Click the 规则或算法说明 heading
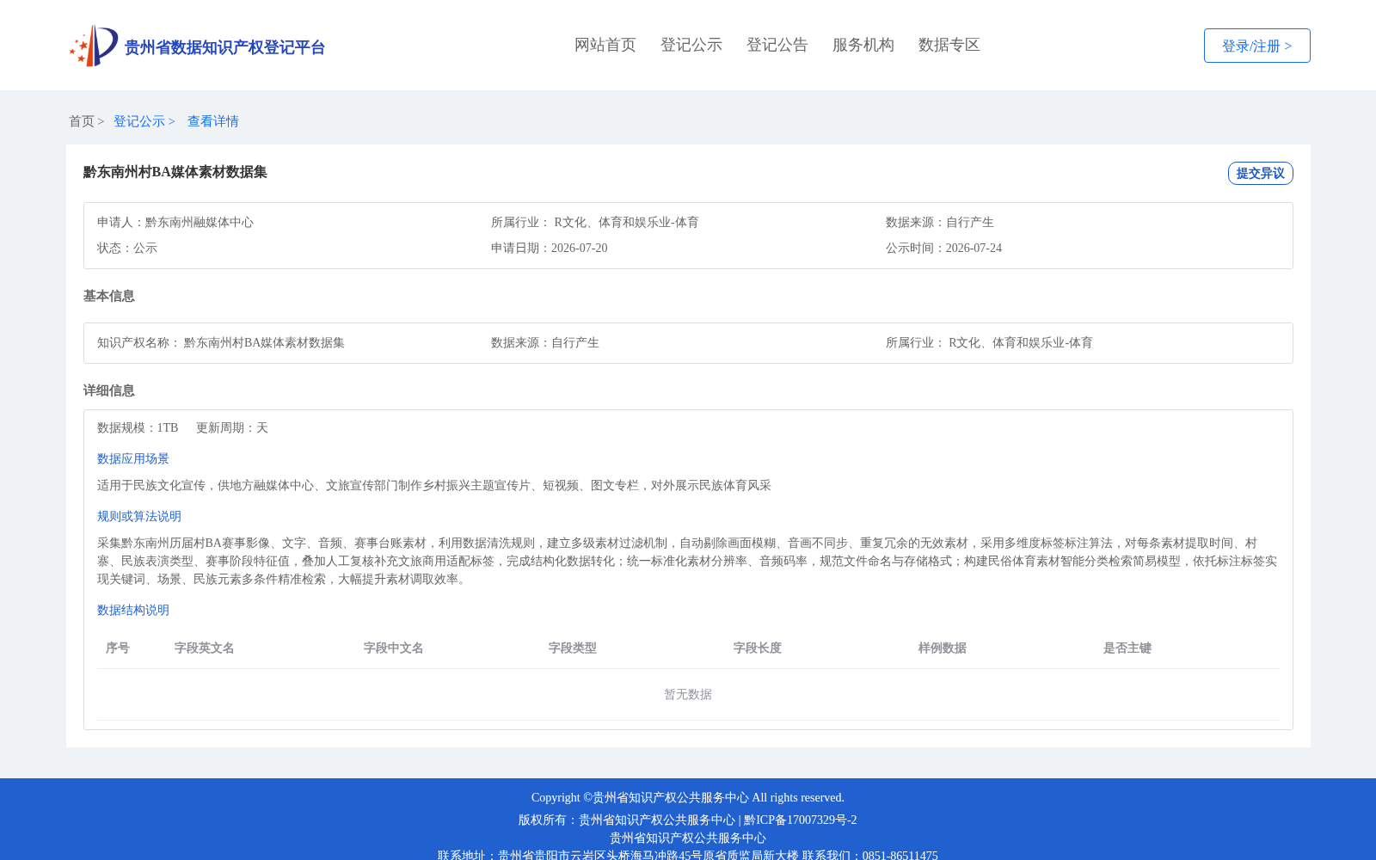Image resolution: width=1376 pixels, height=860 pixels. coord(139,516)
